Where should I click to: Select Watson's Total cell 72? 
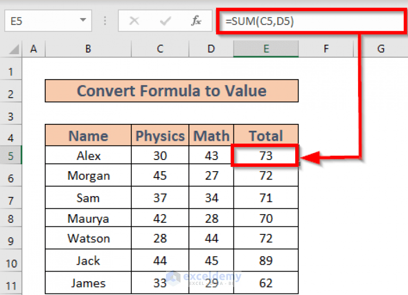[x=266, y=238]
